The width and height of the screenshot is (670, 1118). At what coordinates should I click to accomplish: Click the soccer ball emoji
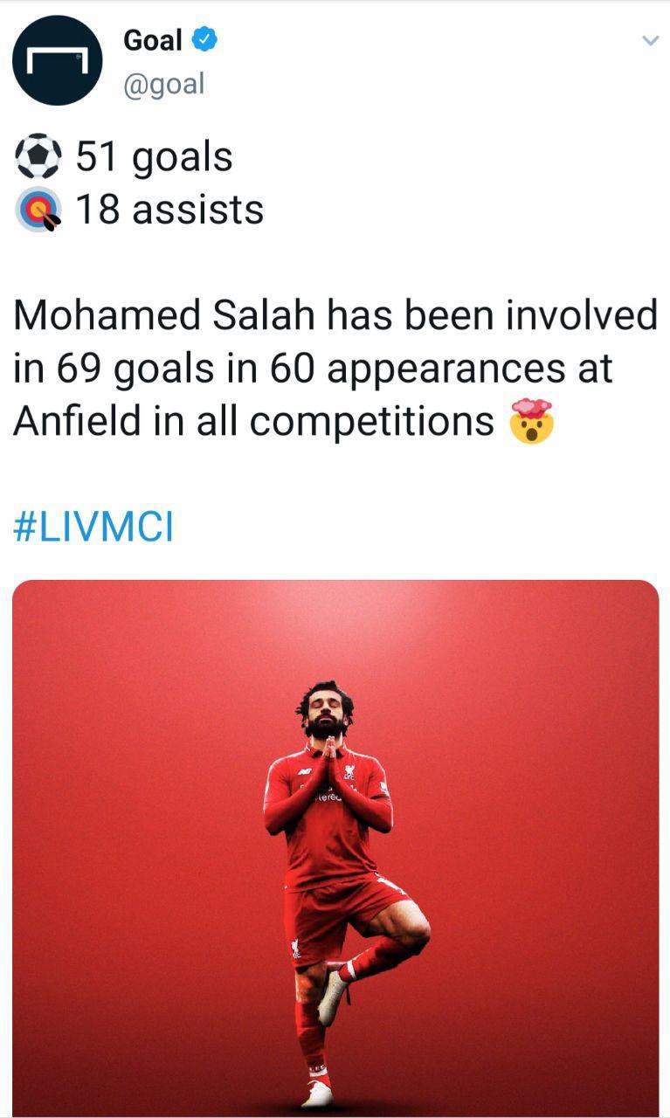(38, 157)
